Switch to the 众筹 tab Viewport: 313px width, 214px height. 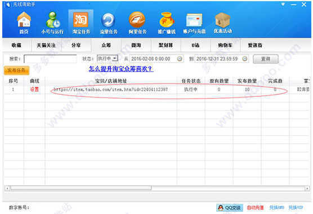[x=106, y=45]
